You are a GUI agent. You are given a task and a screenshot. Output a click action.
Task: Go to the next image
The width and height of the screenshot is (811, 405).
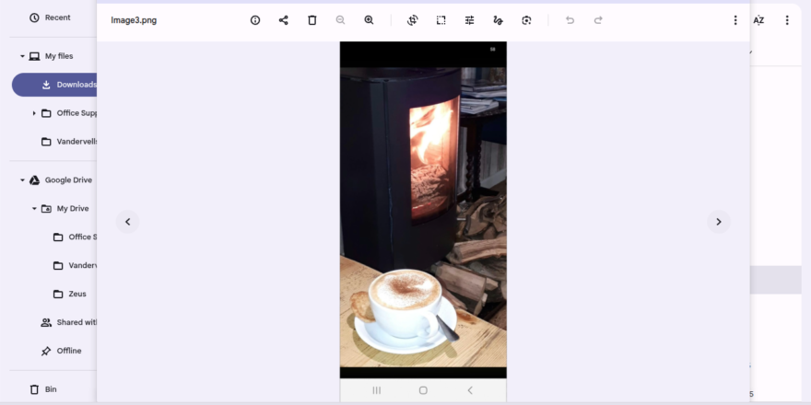point(719,222)
